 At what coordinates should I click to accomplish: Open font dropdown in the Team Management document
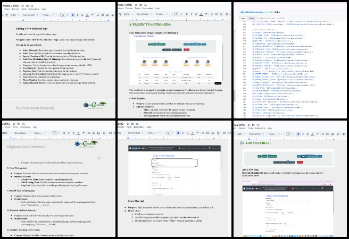coord(39,133)
